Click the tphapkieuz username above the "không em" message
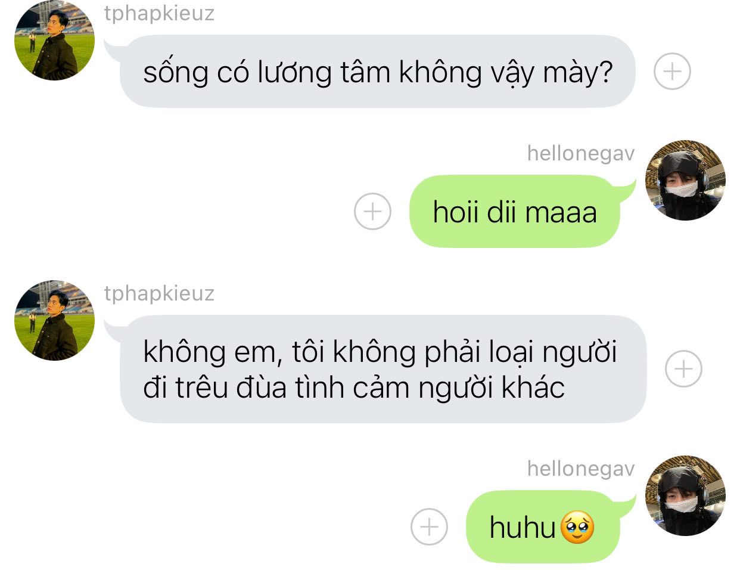740x570 pixels. [x=159, y=293]
